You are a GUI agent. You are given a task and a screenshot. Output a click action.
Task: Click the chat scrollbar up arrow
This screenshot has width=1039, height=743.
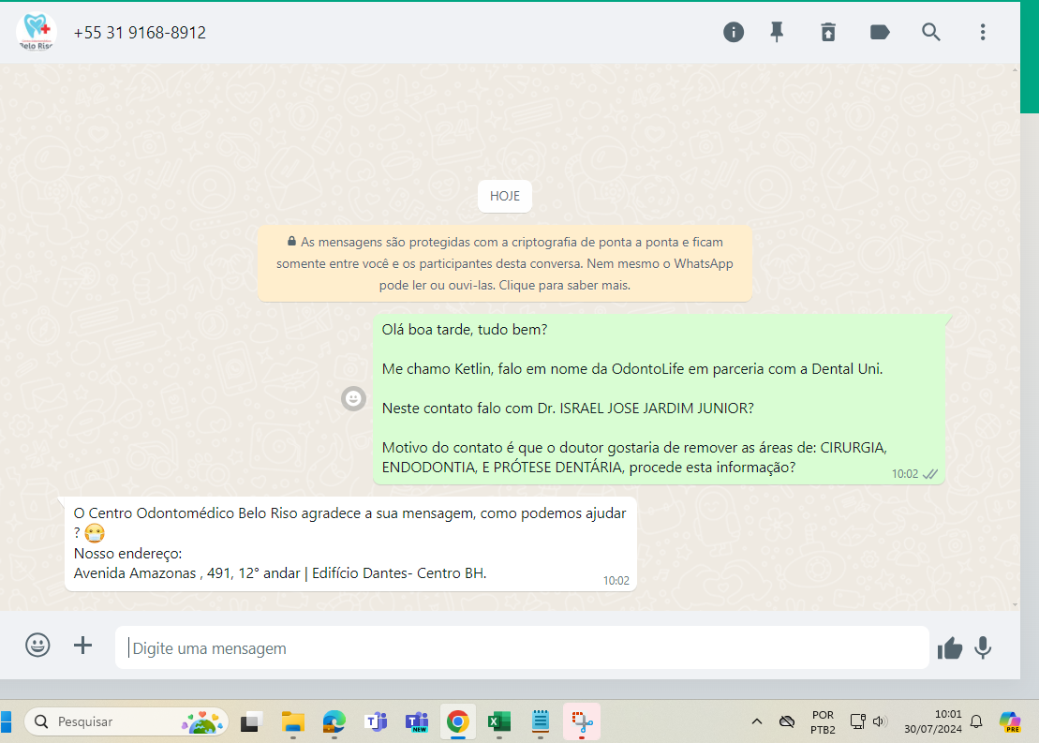coord(1016,69)
